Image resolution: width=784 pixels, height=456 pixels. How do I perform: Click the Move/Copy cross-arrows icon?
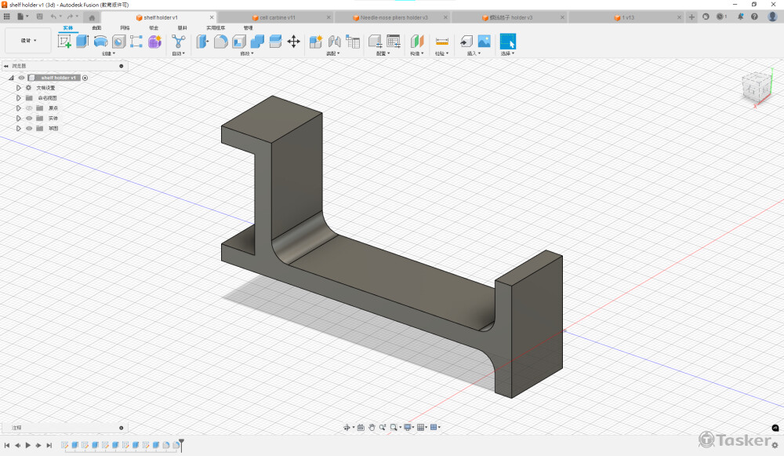[x=294, y=42]
